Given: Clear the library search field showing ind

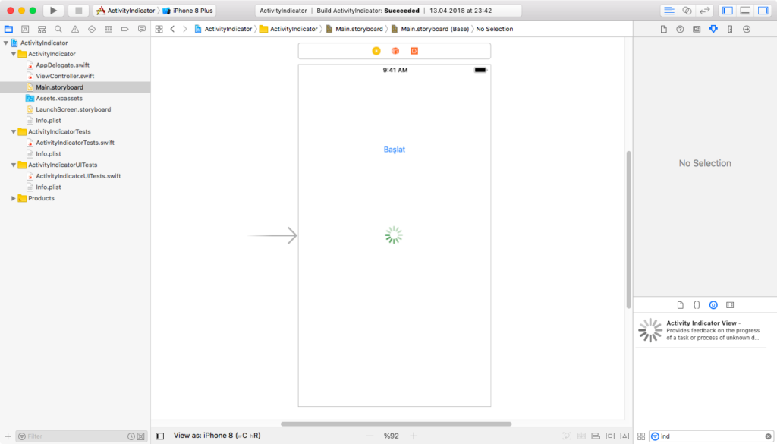Looking at the screenshot, I should point(769,436).
